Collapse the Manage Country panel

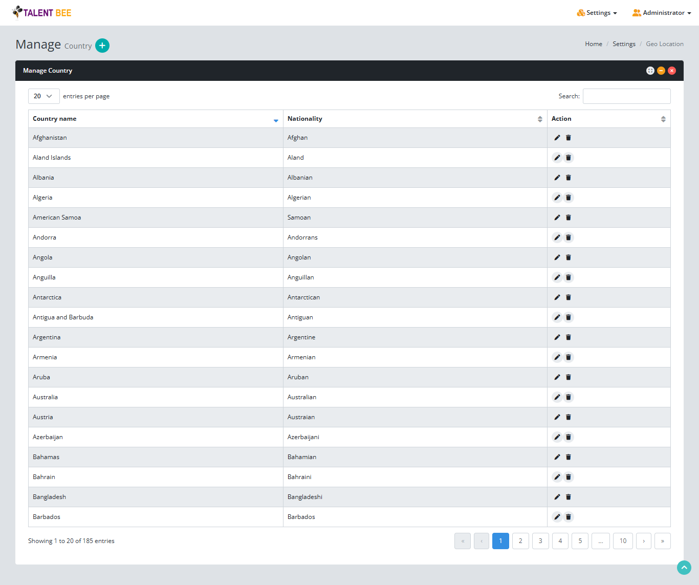click(x=661, y=71)
